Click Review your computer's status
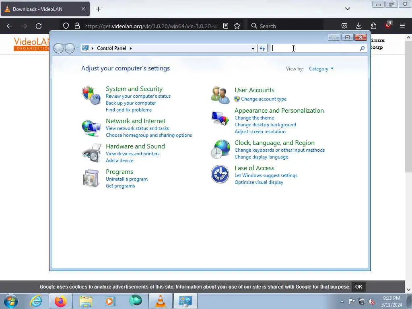 tap(138, 96)
